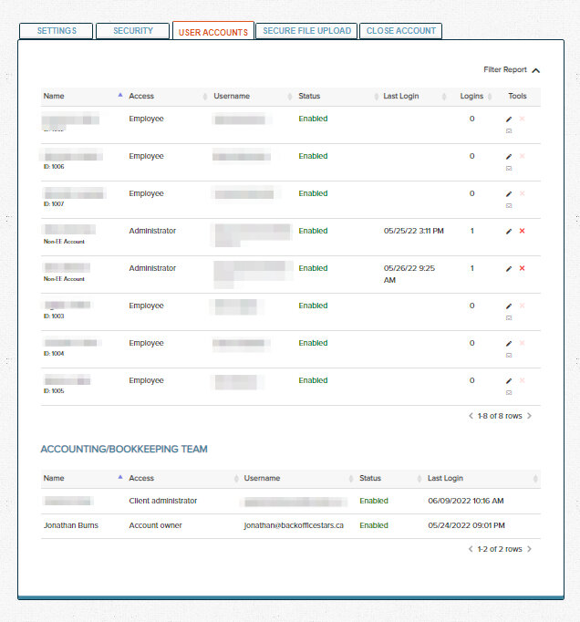Open the Secure File Upload tab
Viewport: 580px width, 622px height.
point(306,31)
